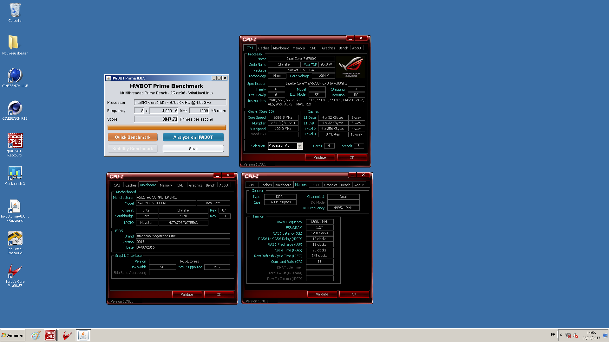
Task: Open Caches tab in Memory CPU-Z window
Action: (266, 185)
